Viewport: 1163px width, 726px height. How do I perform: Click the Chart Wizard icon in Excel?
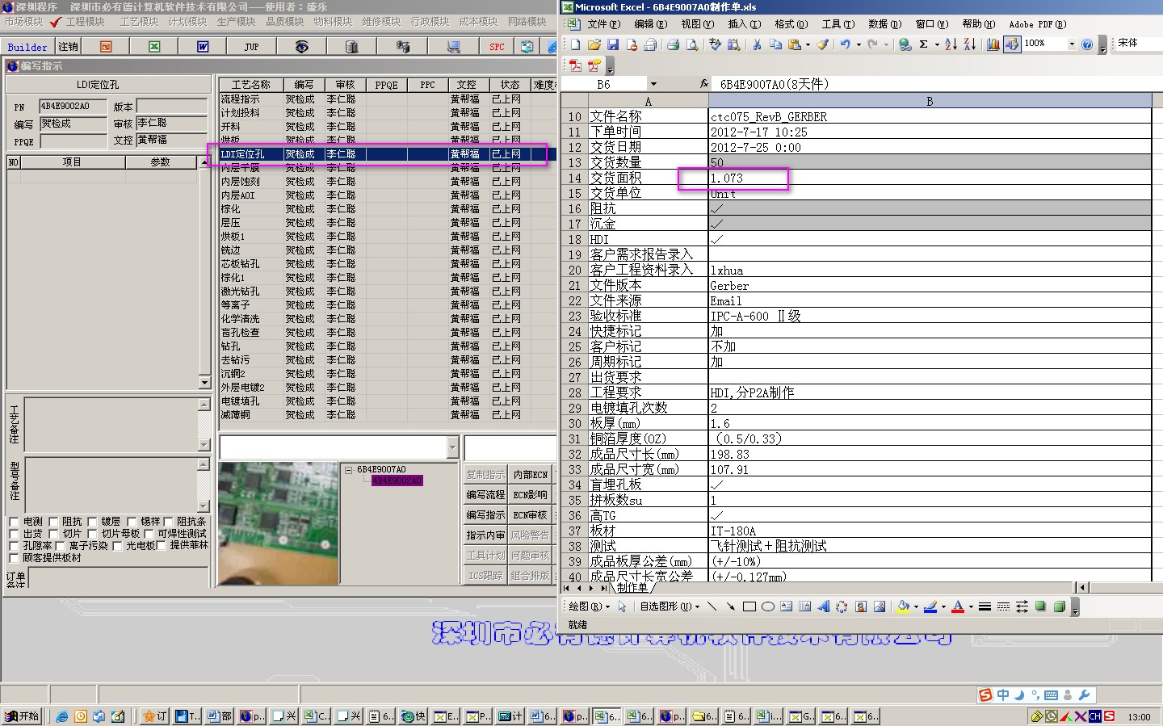[993, 44]
